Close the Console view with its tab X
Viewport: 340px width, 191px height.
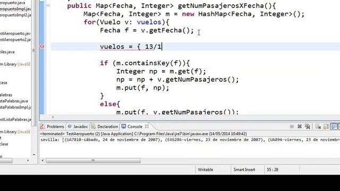(147, 126)
